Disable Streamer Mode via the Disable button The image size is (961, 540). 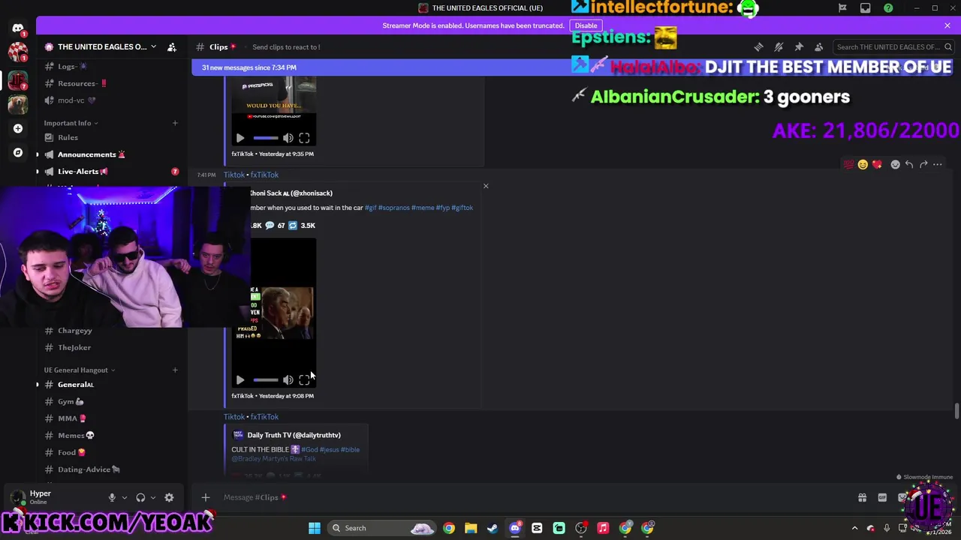coord(586,25)
